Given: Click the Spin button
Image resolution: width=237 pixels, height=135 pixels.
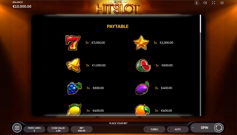Looking at the screenshot, I should [x=204, y=128].
